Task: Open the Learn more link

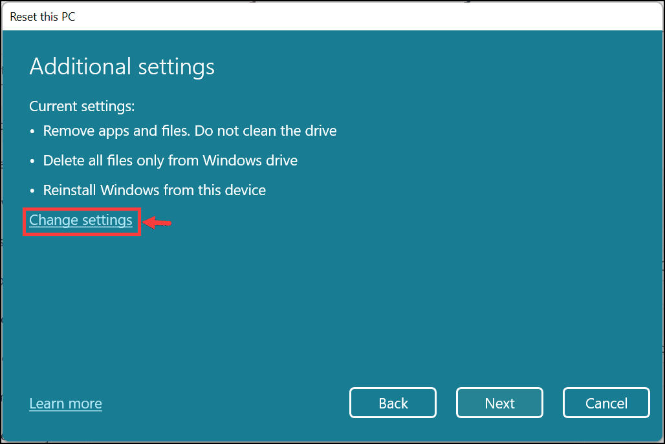Action: coord(65,403)
